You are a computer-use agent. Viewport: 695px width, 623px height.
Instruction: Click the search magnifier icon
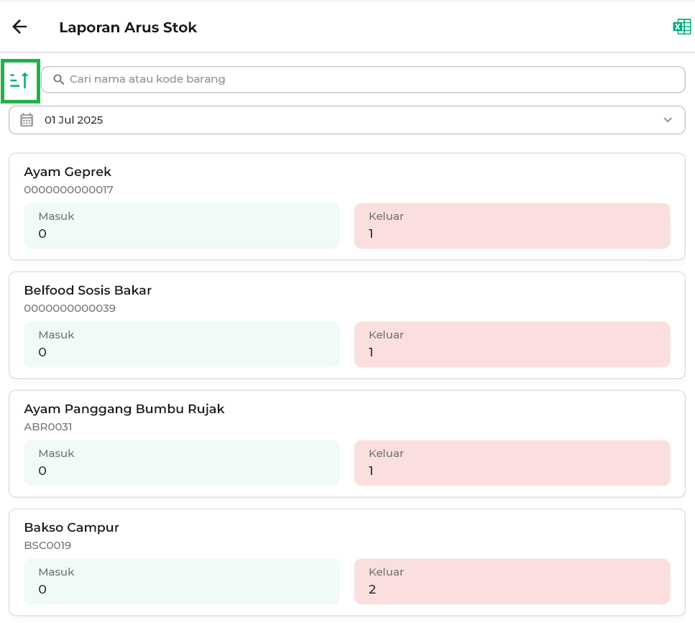(x=59, y=80)
